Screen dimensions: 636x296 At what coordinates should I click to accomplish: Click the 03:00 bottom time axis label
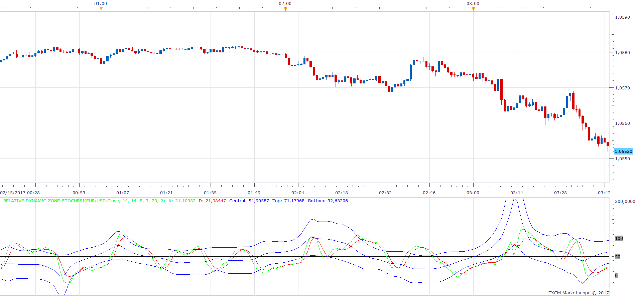tap(473, 193)
